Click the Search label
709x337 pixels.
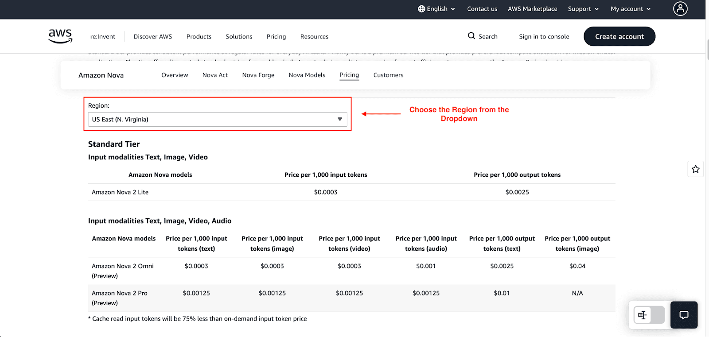488,37
